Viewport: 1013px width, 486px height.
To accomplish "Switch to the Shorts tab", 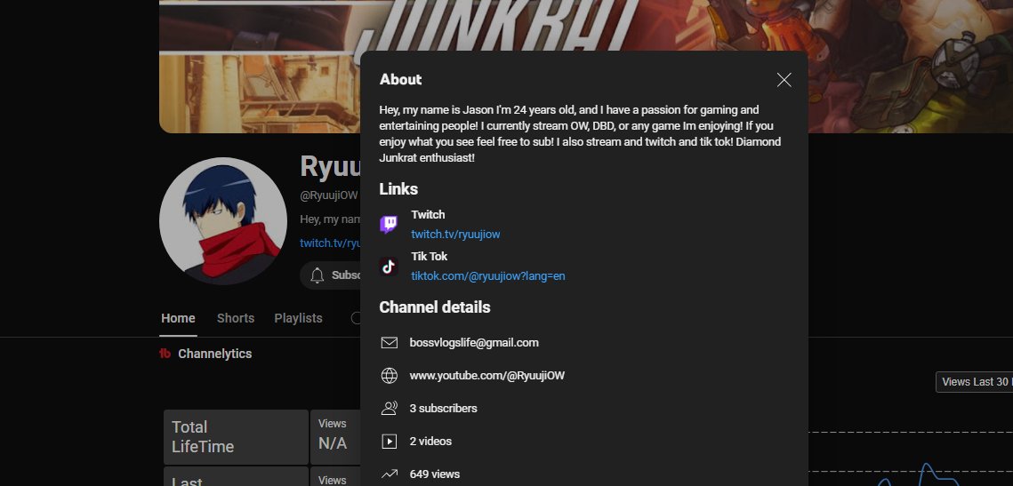I will 235,318.
